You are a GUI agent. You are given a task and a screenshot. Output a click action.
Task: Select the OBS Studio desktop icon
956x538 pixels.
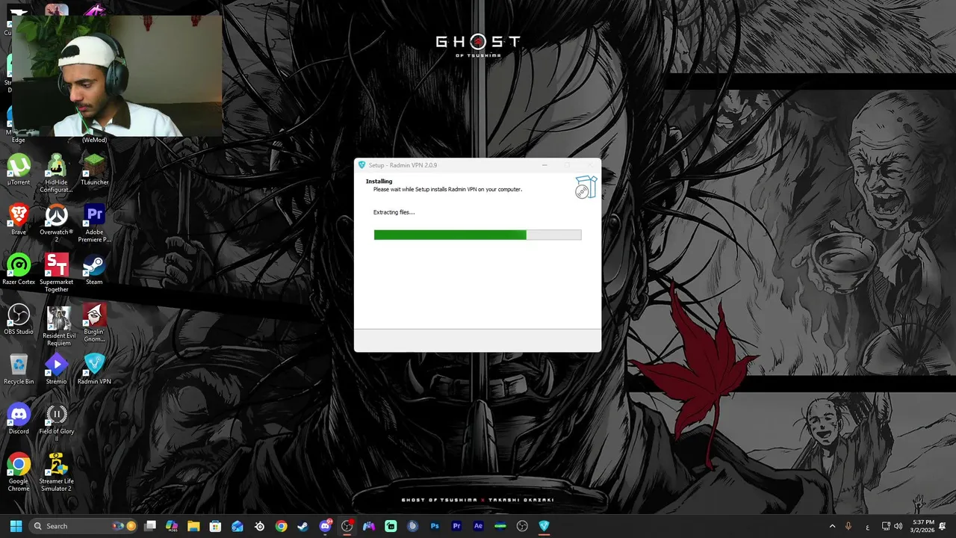[19, 319]
